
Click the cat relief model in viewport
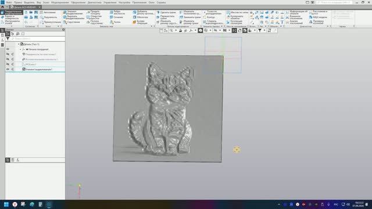point(168,109)
